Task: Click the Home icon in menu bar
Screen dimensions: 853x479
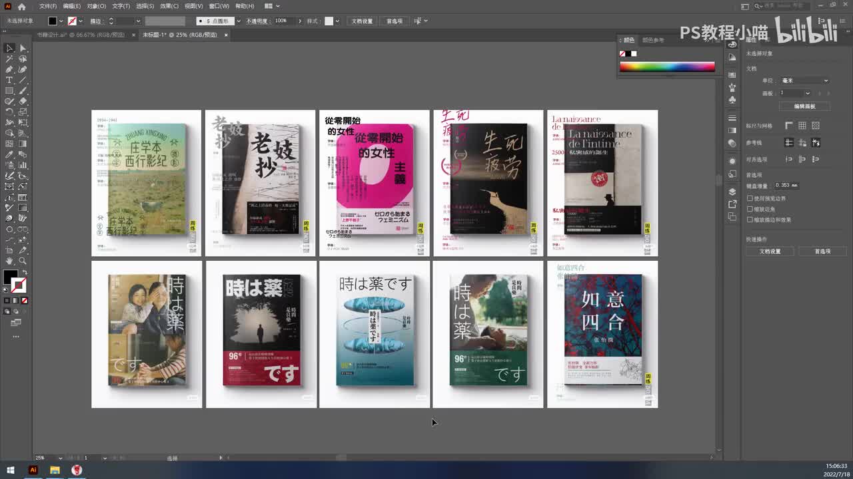Action: (x=21, y=6)
